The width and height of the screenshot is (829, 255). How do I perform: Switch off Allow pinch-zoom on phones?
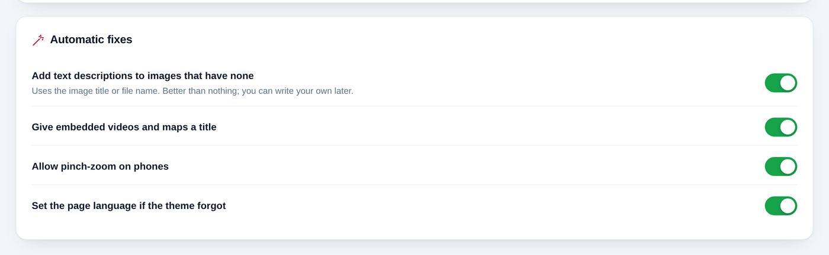(x=781, y=166)
